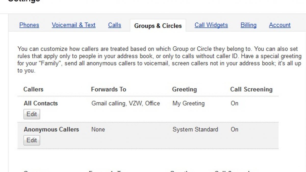Viewport: 306px width, 172px height.
Task: Click "Gmail calling, VZW, Office" forwarding text
Action: [126, 103]
